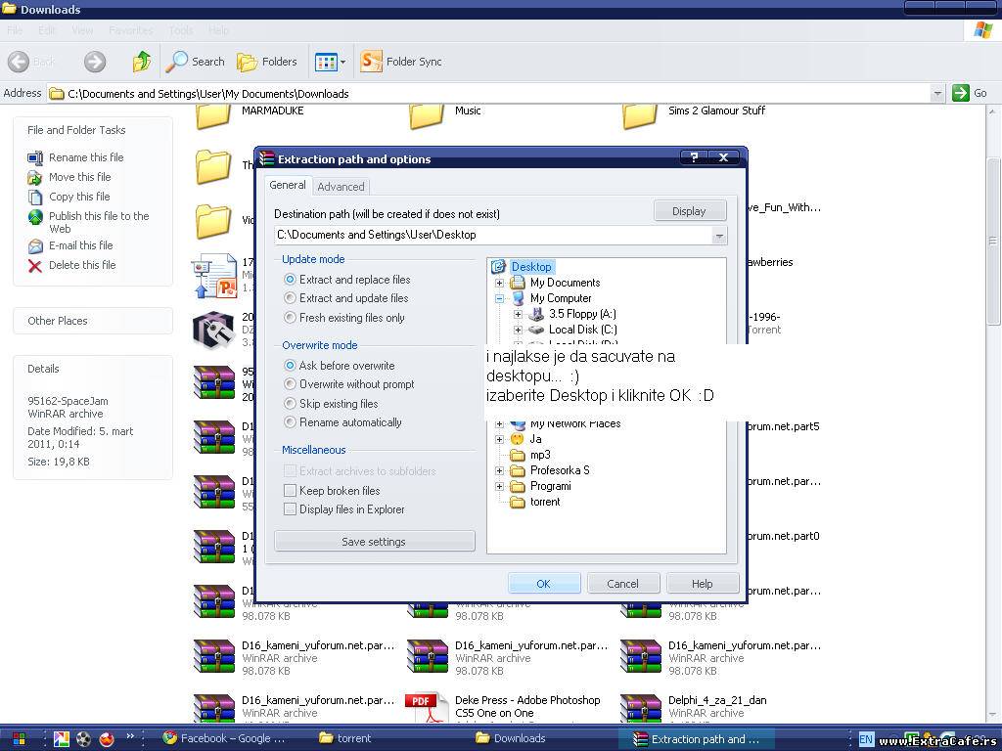This screenshot has height=751, width=1002.
Task: Switch to the General tab
Action: 288,185
